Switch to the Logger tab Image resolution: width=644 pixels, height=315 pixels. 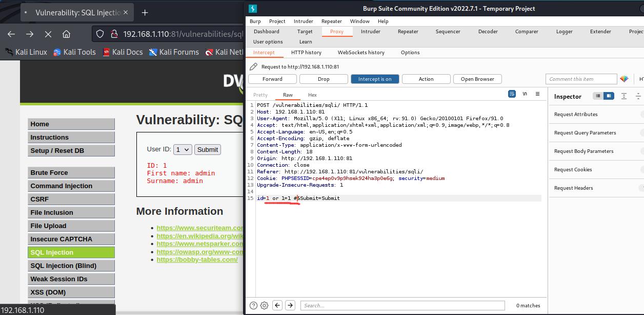coord(565,31)
